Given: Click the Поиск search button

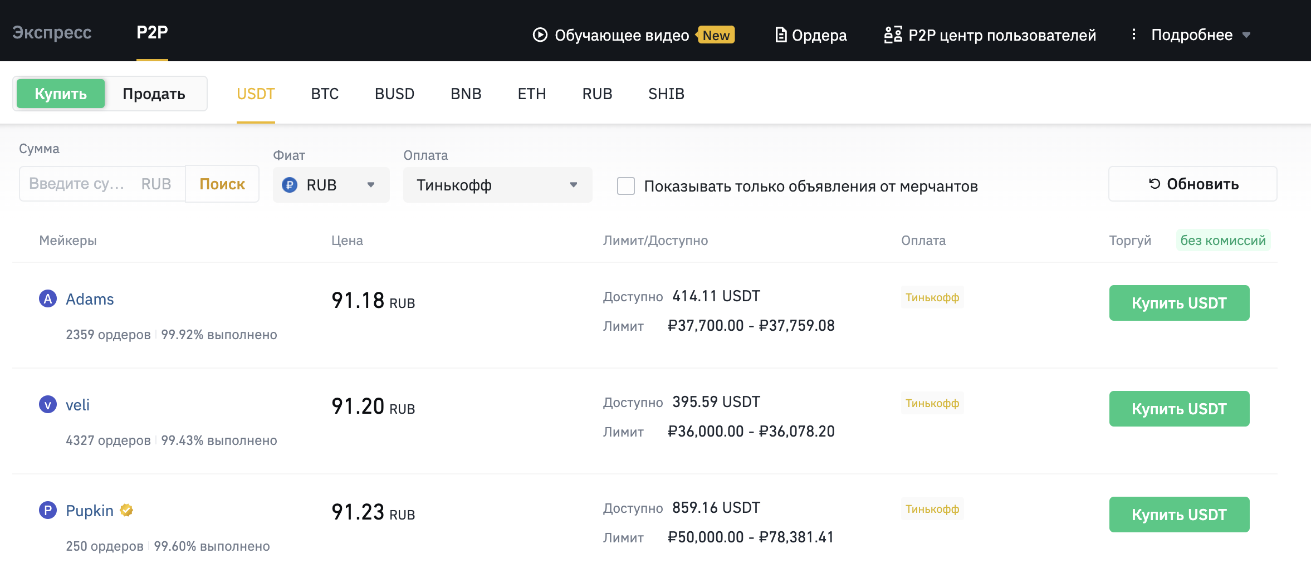Looking at the screenshot, I should 222,184.
